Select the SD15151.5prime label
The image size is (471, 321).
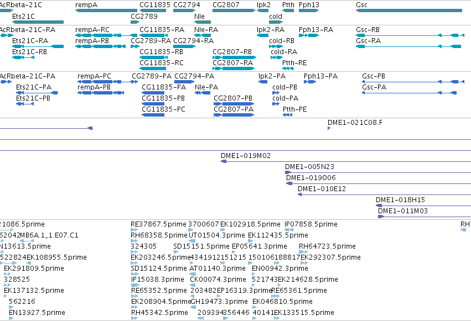tap(201, 246)
